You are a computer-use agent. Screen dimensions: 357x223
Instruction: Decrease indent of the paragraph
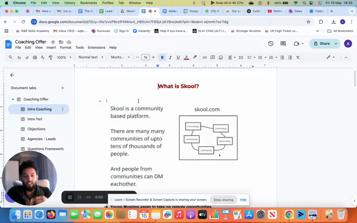point(282,57)
